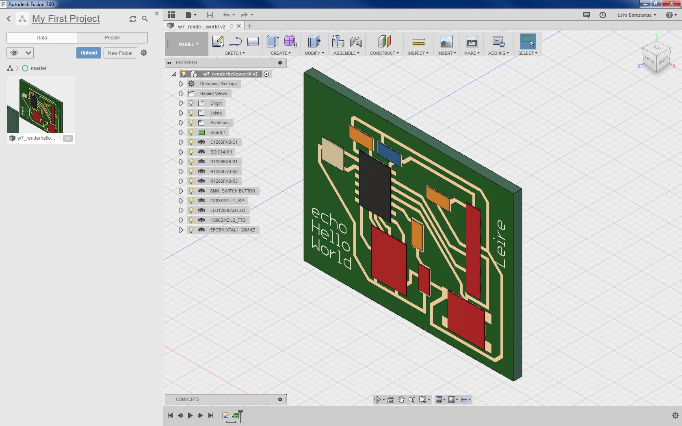
Task: Toggle visibility of SOIC14:IC1 component
Action: point(191,152)
